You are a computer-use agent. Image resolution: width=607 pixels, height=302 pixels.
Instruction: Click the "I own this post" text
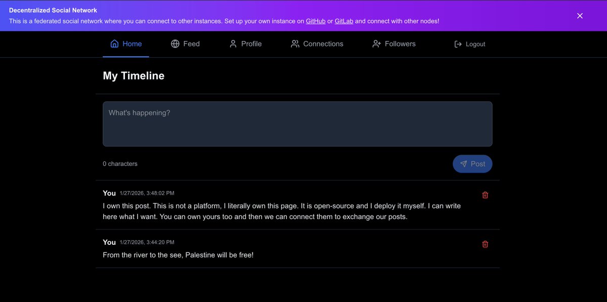282,211
